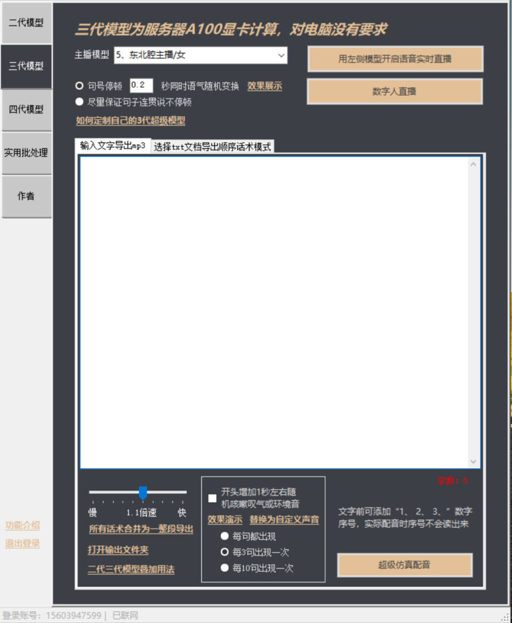Click 退出登录 link
Viewport: 512px width, 623px height.
coord(23,543)
